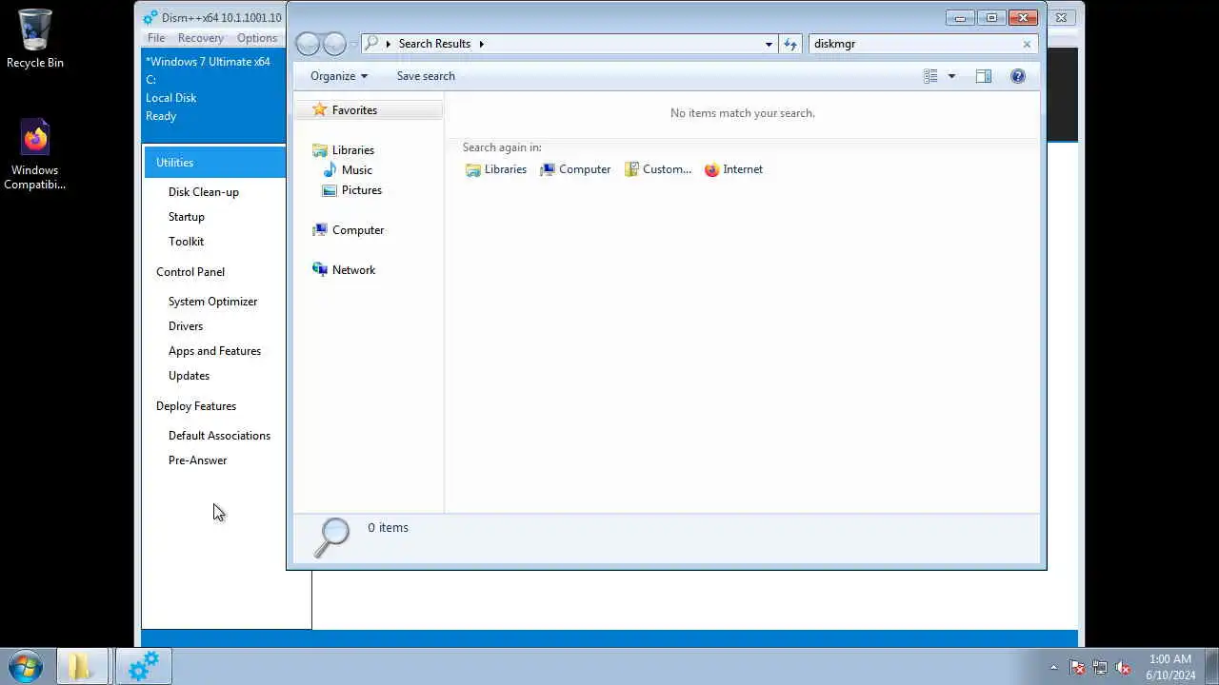Click Search Results breadcrumb in address bar

[x=434, y=44]
